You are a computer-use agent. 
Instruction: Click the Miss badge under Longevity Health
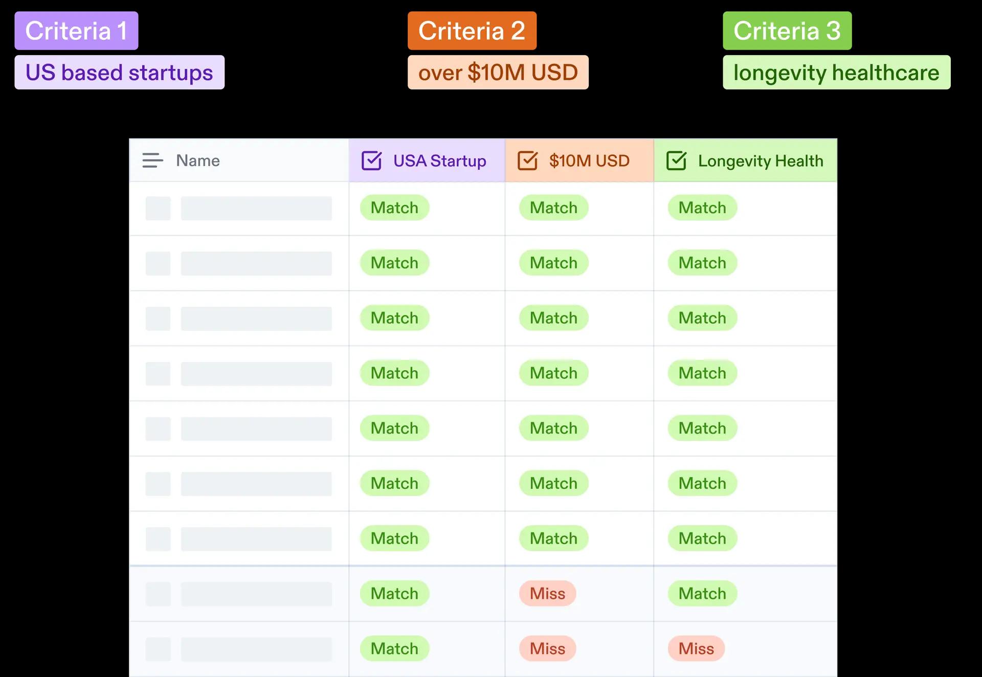(696, 648)
